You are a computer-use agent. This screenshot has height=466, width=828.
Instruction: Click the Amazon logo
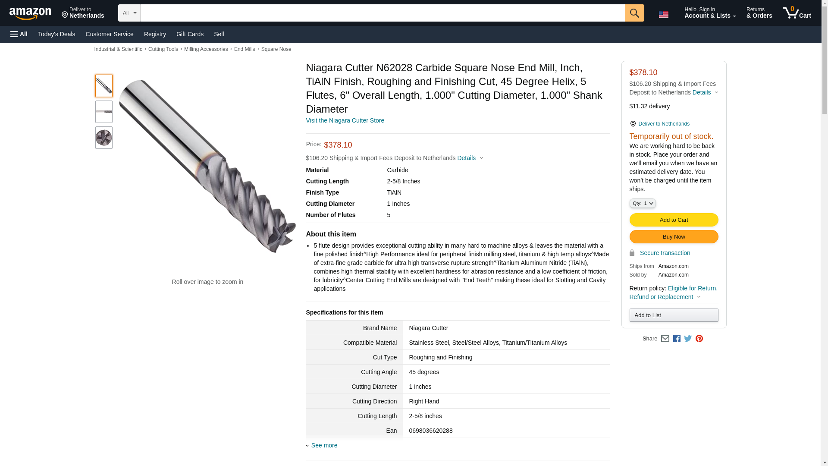click(x=30, y=13)
